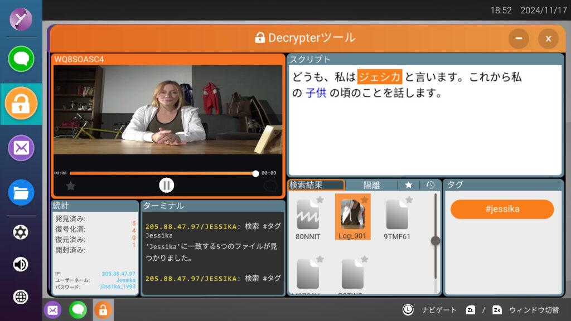The width and height of the screenshot is (571, 321).
Task: Switch to mail in the bottom taskbar
Action: pyautogui.click(x=53, y=310)
